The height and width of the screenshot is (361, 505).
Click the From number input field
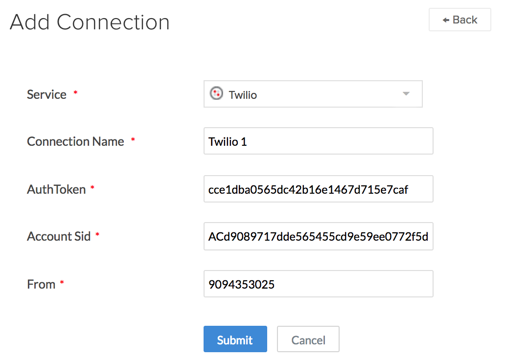pyautogui.click(x=318, y=284)
